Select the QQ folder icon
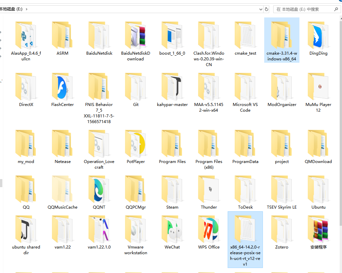Screen dimensions: 342x273 point(26,189)
